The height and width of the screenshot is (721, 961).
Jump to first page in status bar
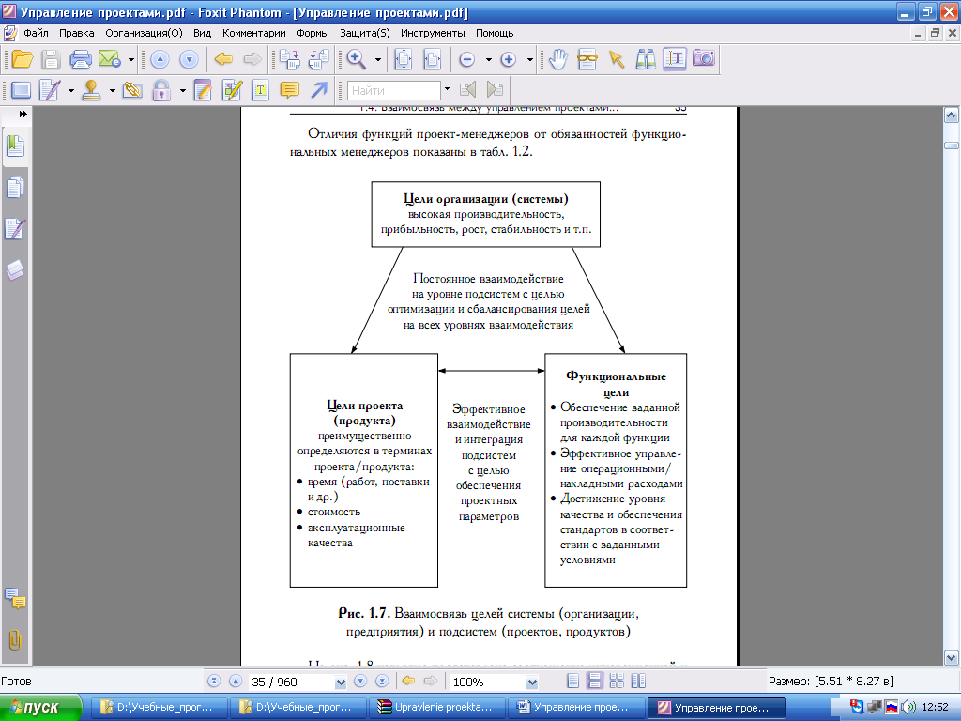(x=214, y=682)
